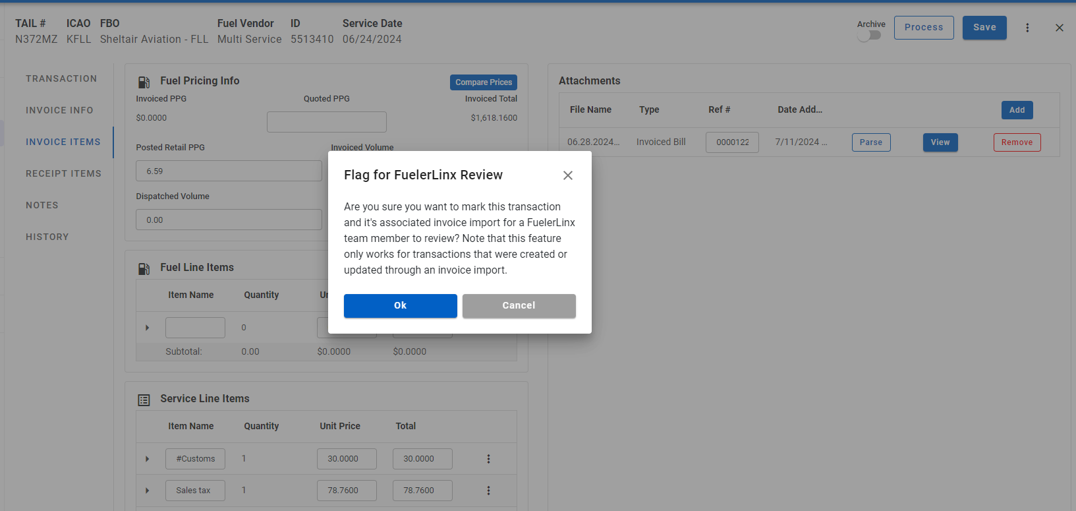Click the Invoiced Bill type cell
Image resolution: width=1076 pixels, height=511 pixels.
tap(661, 142)
